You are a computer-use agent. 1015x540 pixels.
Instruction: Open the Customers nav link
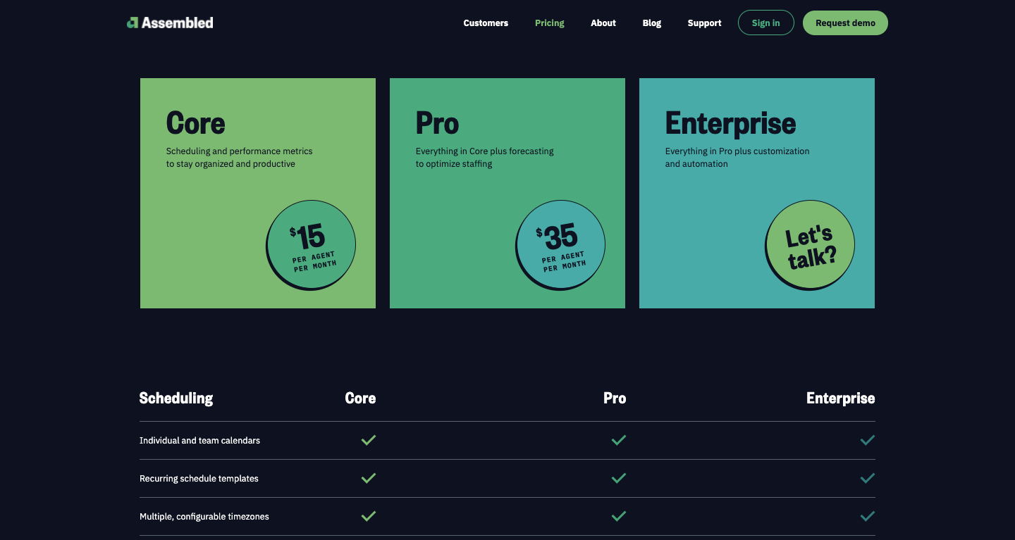pyautogui.click(x=486, y=23)
